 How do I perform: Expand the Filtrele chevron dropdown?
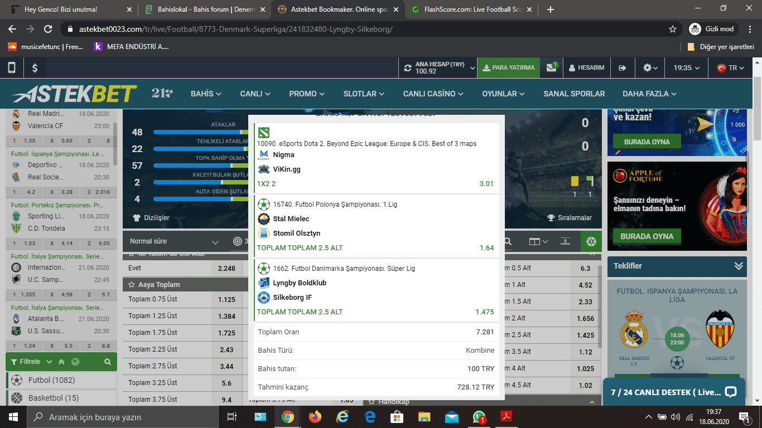(x=49, y=362)
